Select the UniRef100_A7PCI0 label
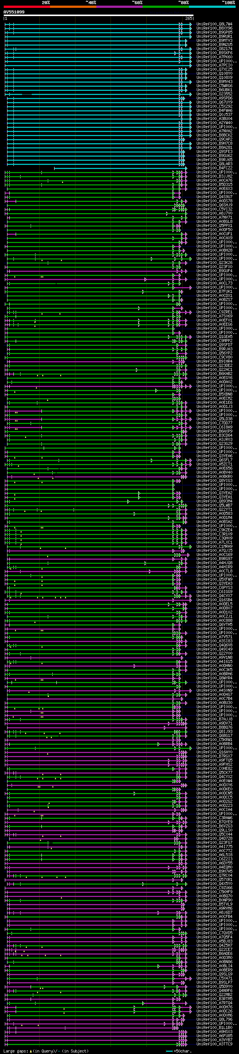Screen dimensions: 239x1054 point(214,65)
